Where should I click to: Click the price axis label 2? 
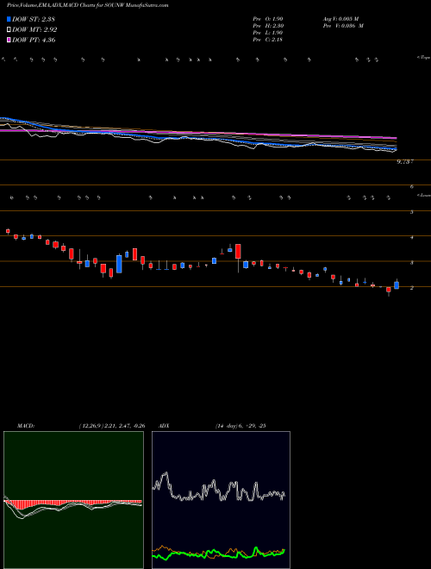pyautogui.click(x=412, y=288)
